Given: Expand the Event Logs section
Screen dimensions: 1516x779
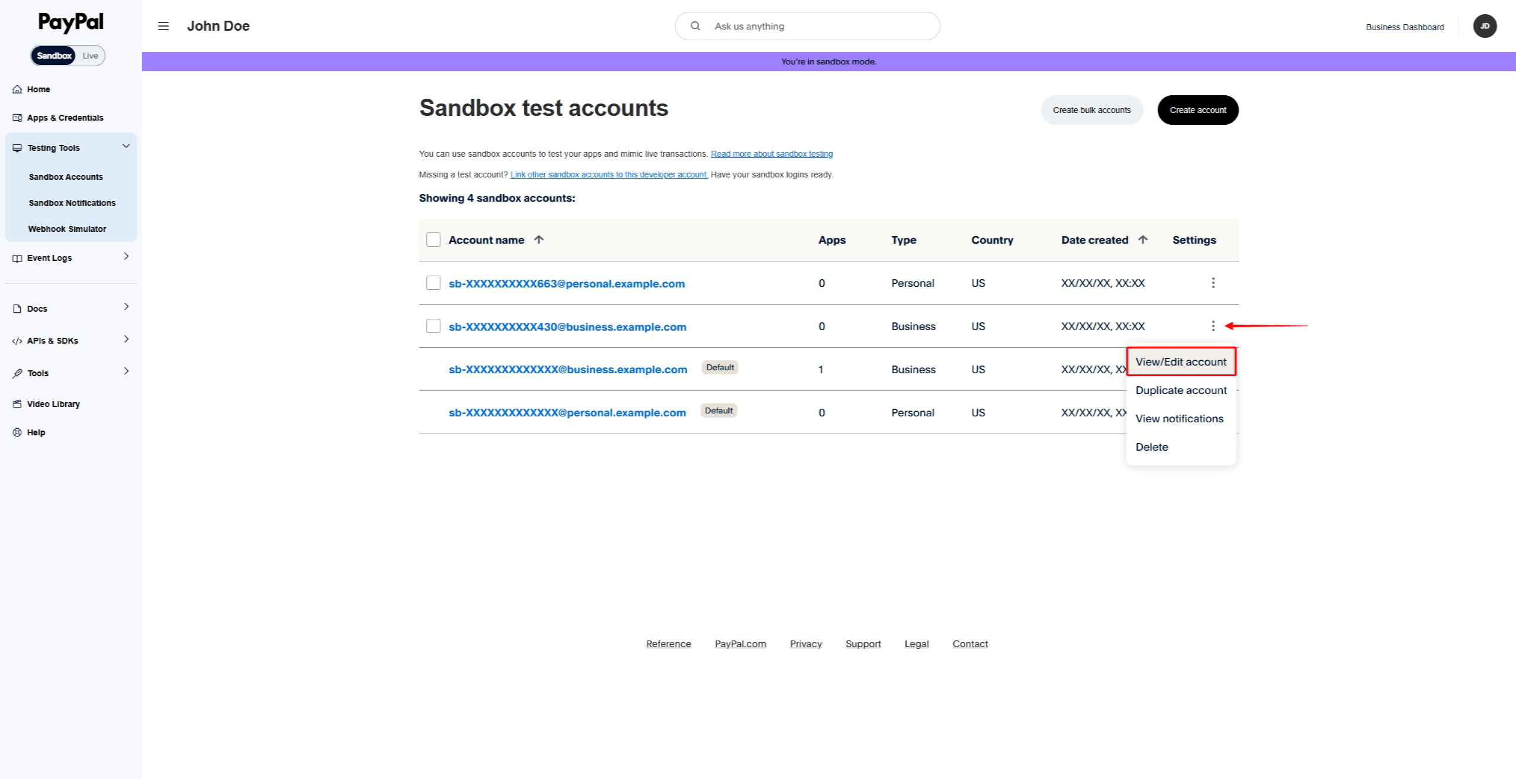Looking at the screenshot, I should (x=126, y=257).
